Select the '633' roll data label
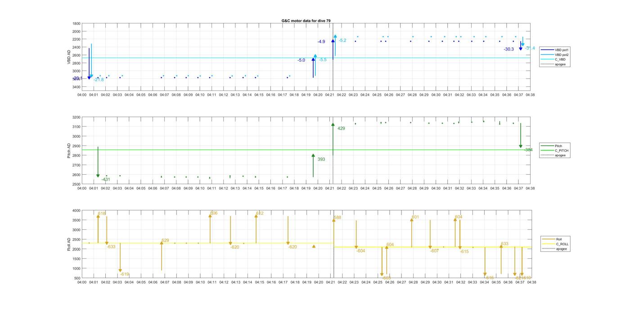This screenshot has height=312, width=630. click(x=504, y=244)
